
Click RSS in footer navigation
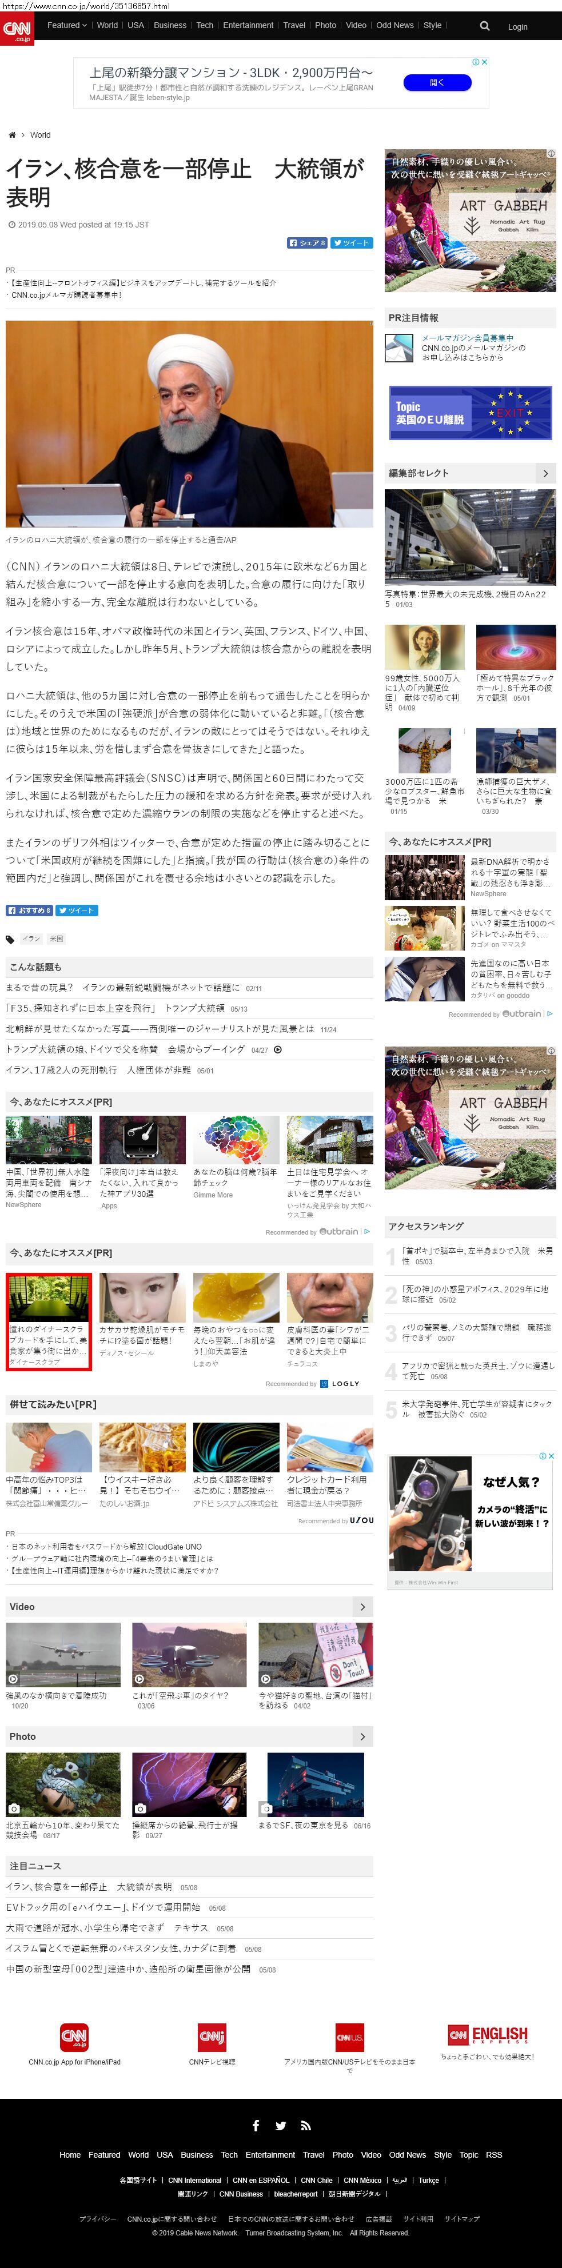494,2155
